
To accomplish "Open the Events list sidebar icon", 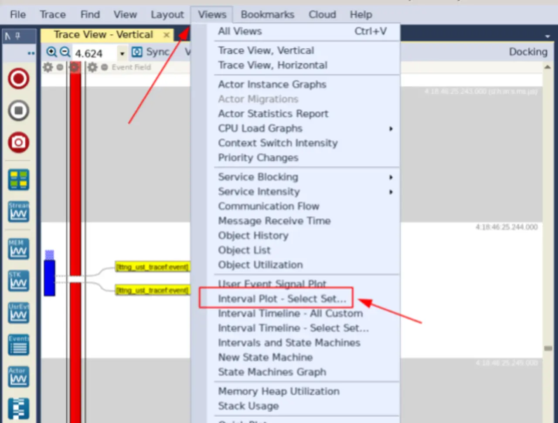I will [18, 345].
